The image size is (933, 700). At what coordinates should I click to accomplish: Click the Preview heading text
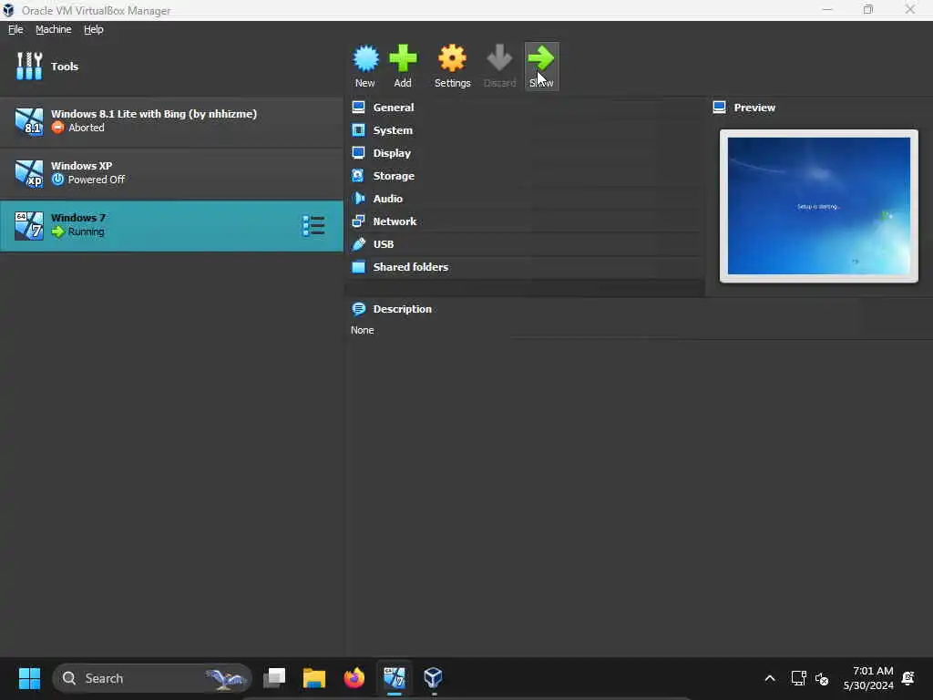pos(754,108)
